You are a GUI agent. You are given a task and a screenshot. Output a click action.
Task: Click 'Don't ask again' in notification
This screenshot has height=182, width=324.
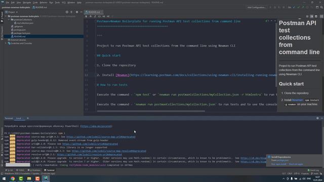coord(296,164)
